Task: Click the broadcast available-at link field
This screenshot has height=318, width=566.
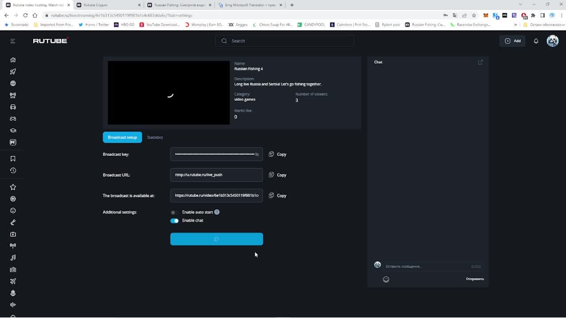Action: pyautogui.click(x=217, y=195)
